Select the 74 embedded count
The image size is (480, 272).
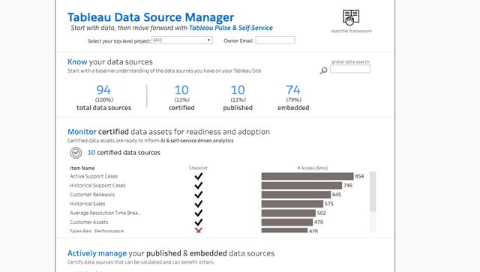293,90
